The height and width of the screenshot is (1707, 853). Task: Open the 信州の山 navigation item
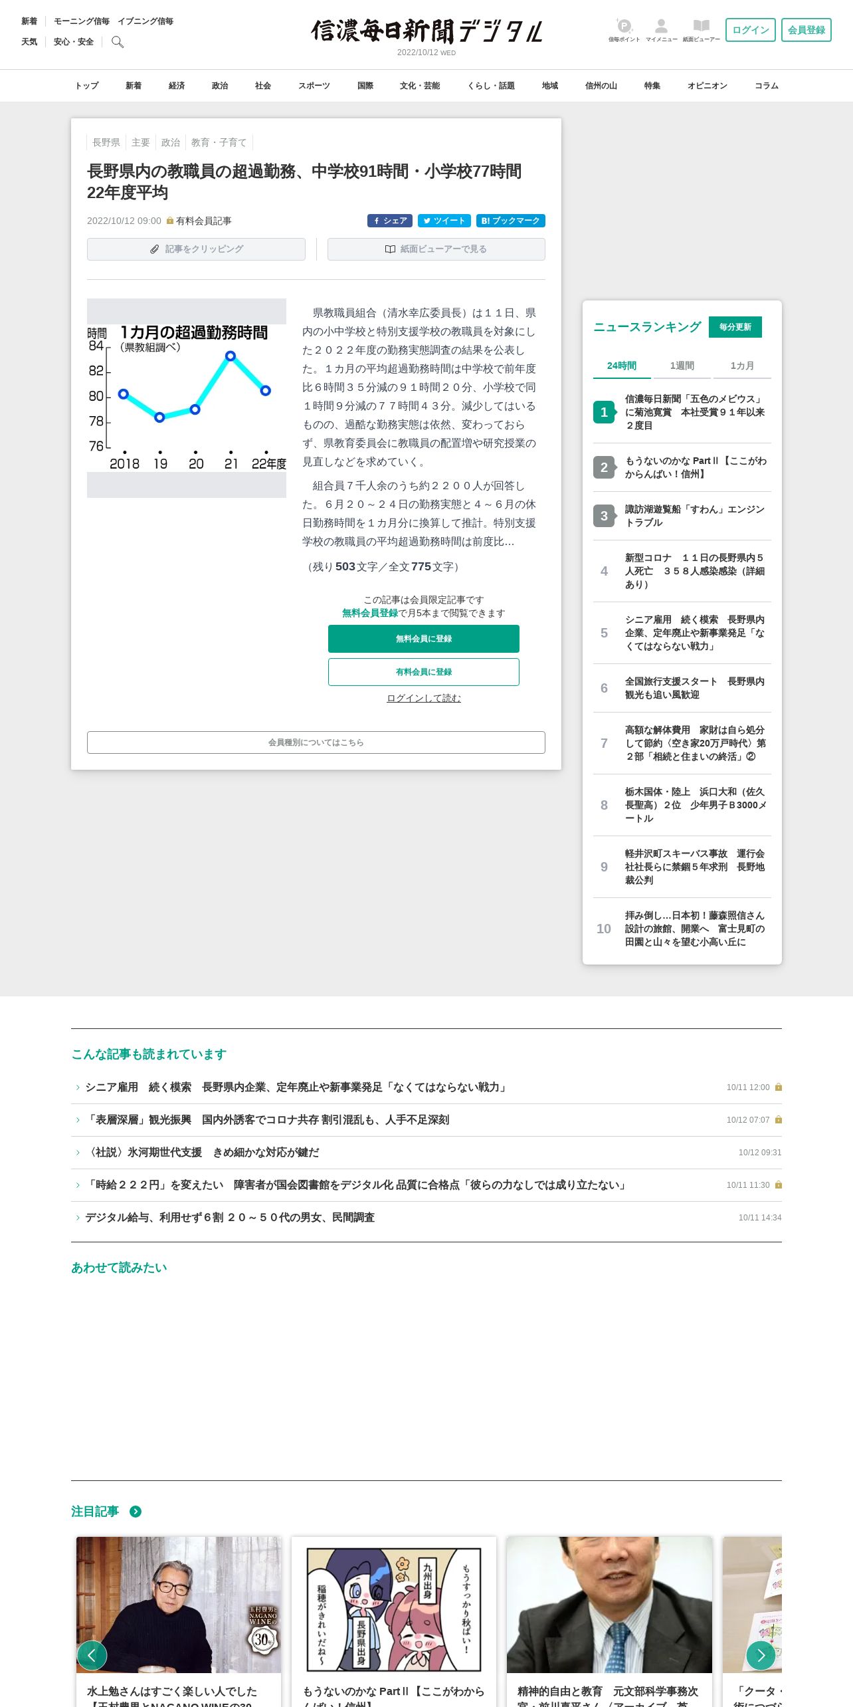(601, 86)
